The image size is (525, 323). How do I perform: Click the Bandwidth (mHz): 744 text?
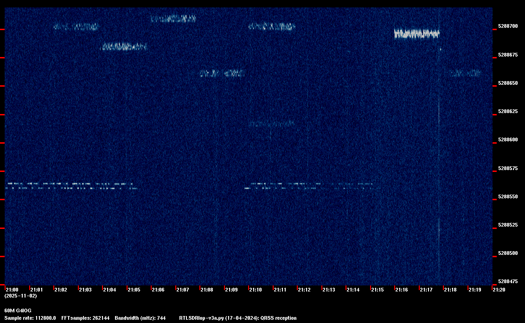click(140, 318)
